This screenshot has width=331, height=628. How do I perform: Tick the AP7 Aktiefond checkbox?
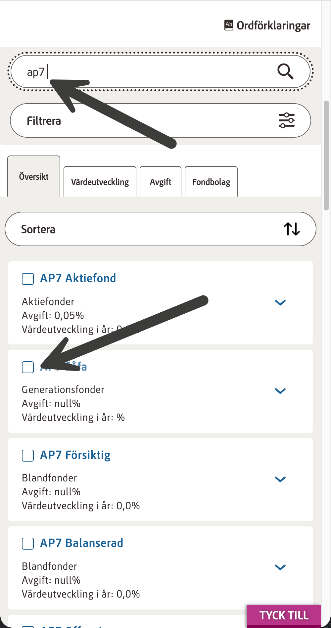(x=28, y=279)
